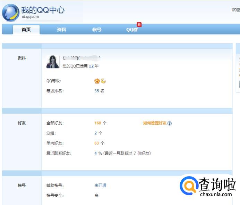Click the 最近联系好友 label
Screen dimensions: 240x205
tap(59, 153)
